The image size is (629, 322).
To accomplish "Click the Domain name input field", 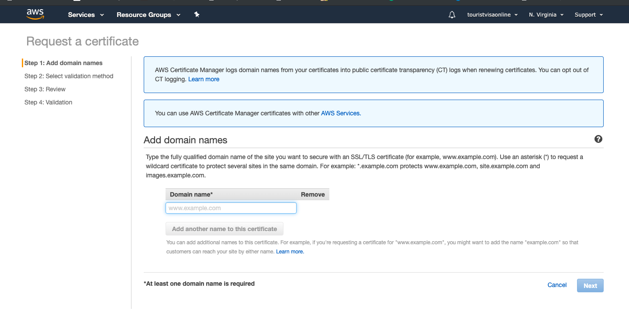I will pyautogui.click(x=231, y=208).
